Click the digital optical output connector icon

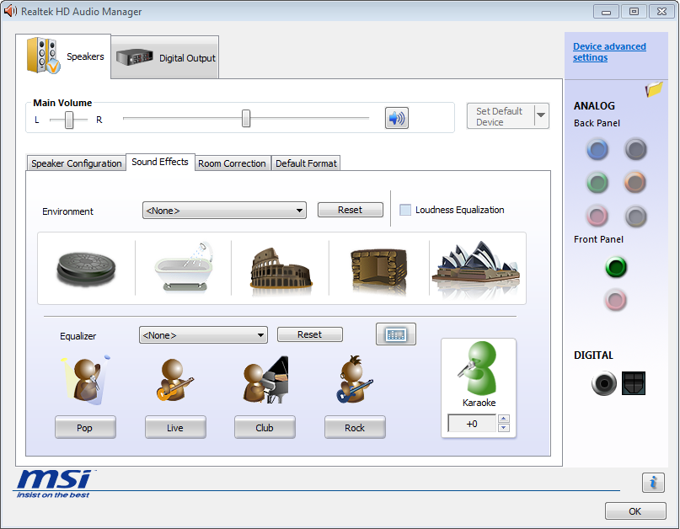[634, 383]
